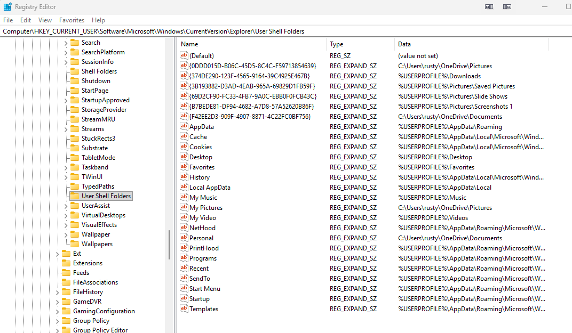Image resolution: width=572 pixels, height=333 pixels.
Task: Expand the UserAssist key
Action: [66, 206]
